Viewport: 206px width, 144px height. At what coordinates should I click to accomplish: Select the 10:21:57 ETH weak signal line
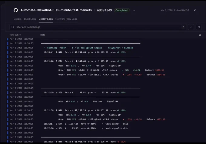click(x=86, y=124)
